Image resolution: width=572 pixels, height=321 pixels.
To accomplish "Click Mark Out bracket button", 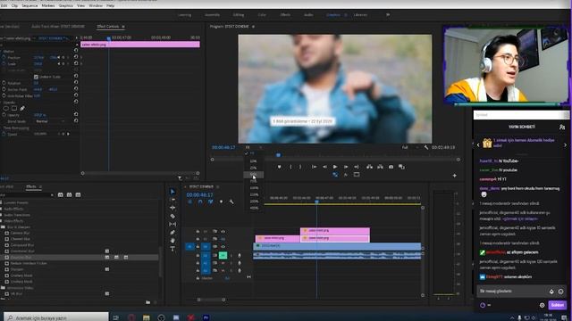I will (x=300, y=167).
